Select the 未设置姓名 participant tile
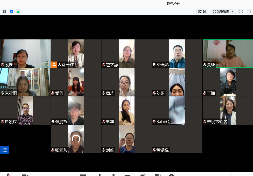The width and height of the screenshot is (253, 176). 228,110
